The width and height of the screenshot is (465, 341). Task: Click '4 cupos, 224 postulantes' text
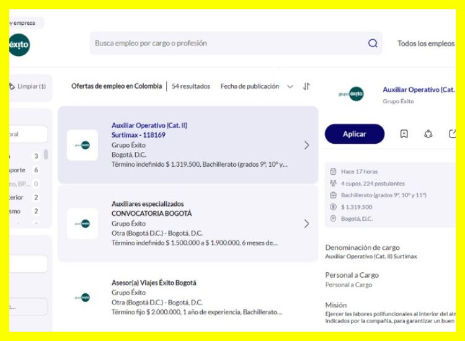coord(373,184)
